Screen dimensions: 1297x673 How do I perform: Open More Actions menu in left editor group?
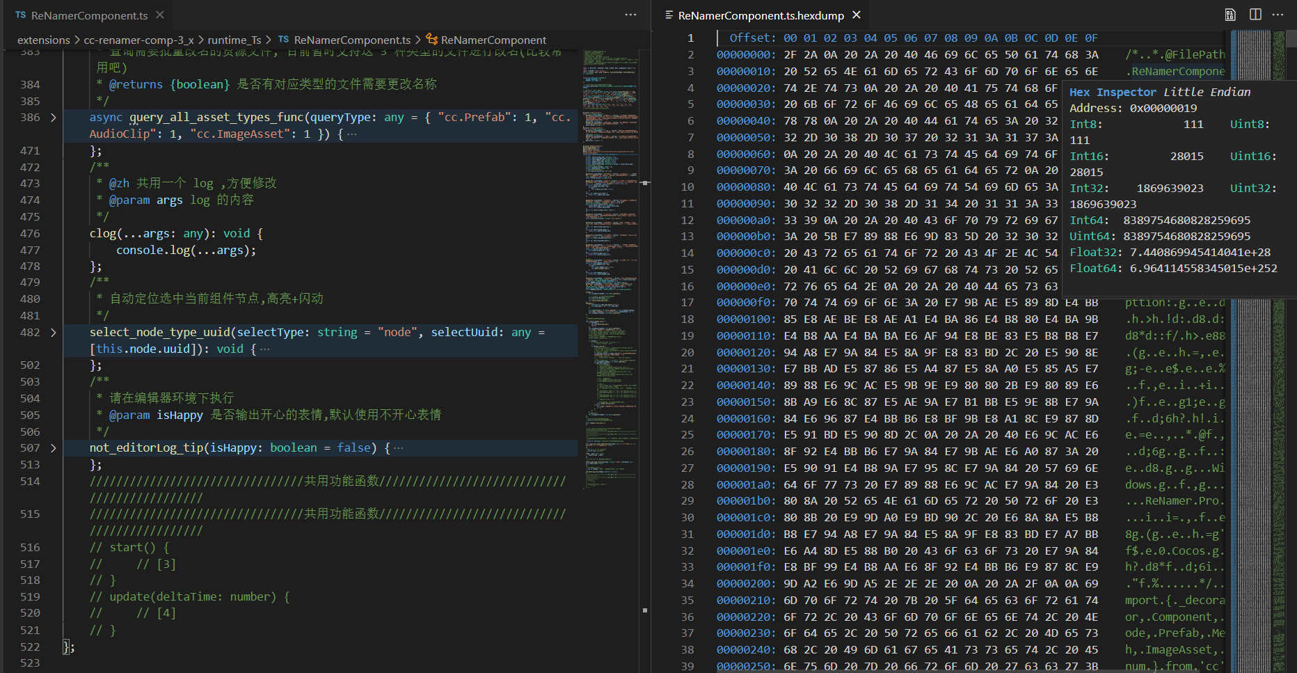[x=630, y=15]
